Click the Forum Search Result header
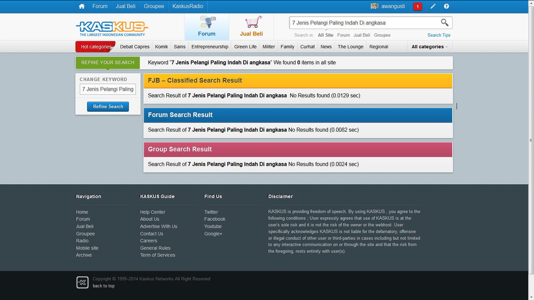Viewport: 534px width, 300px height. tap(298, 115)
